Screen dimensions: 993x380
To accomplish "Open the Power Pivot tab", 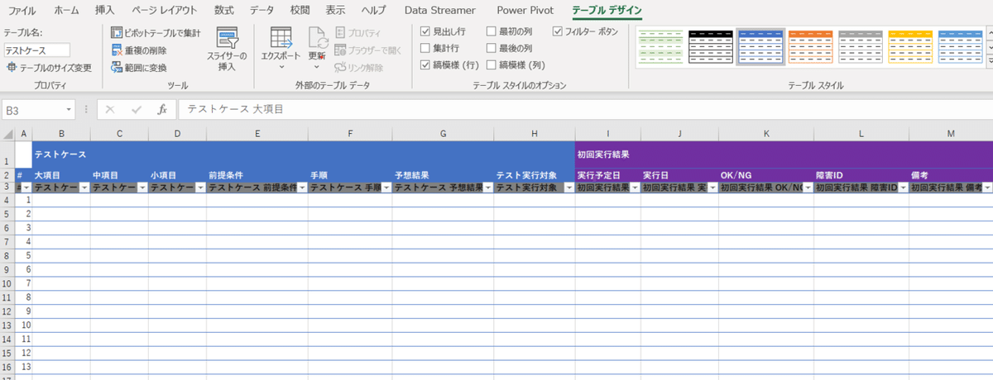I will (525, 10).
